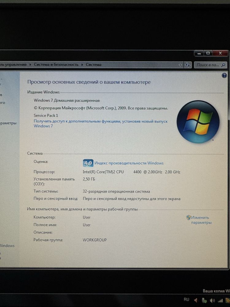Click the Перо и сенсорный ввод недоступны value
The image size is (230, 307).
tap(132, 199)
